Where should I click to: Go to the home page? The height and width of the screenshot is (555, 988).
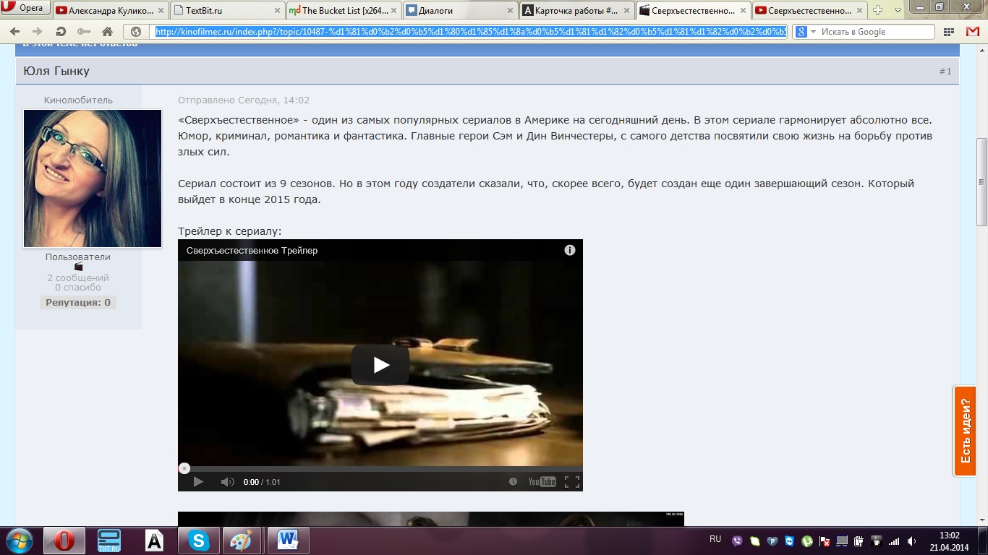107,32
